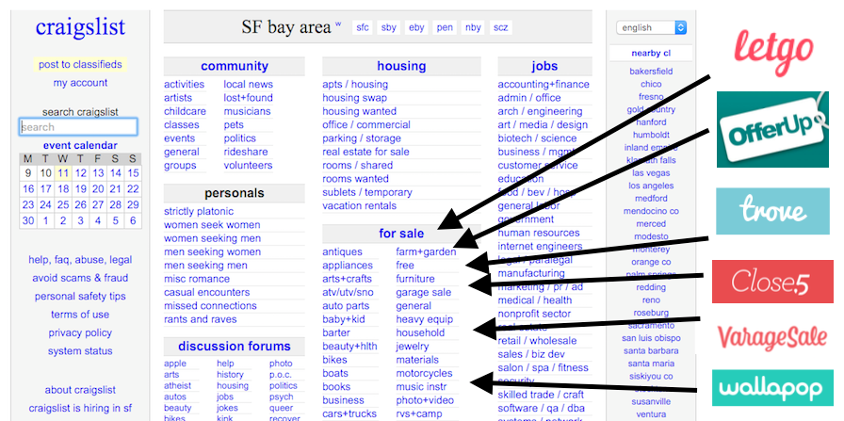
Task: View musicians community listings
Action: [247, 111]
